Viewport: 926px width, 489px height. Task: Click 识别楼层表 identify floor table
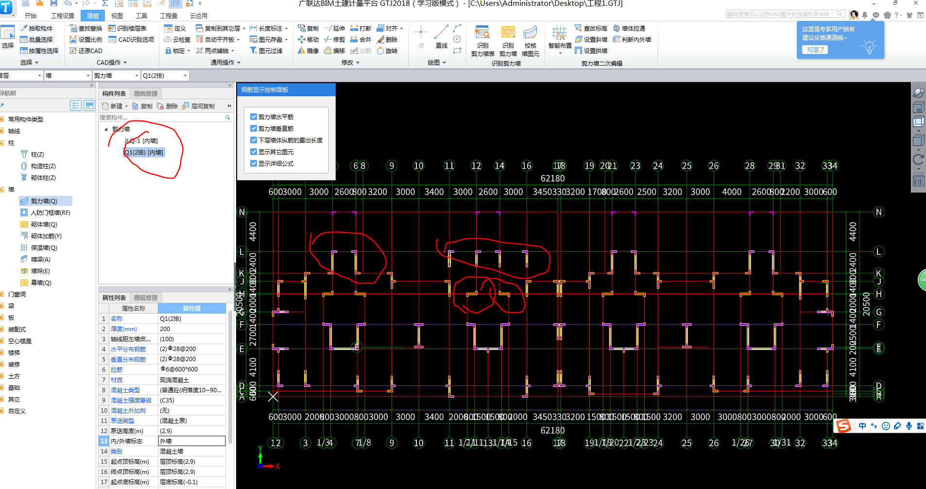127,28
